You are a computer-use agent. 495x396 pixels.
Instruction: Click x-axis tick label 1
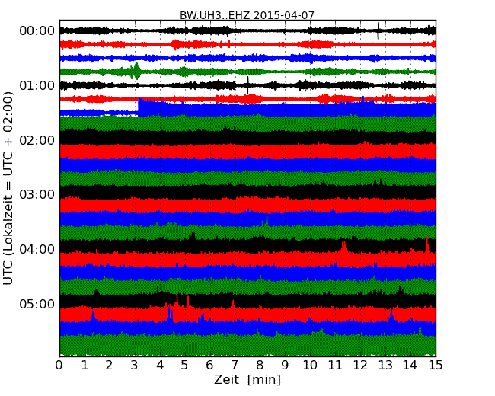(85, 366)
